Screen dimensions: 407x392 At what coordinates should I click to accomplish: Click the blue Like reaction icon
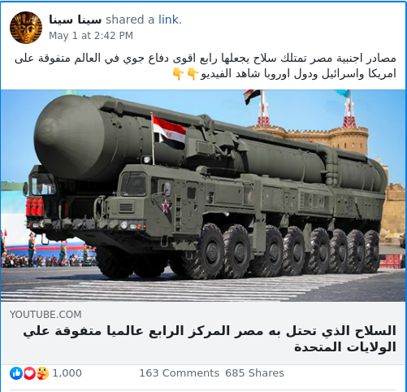tap(16, 373)
